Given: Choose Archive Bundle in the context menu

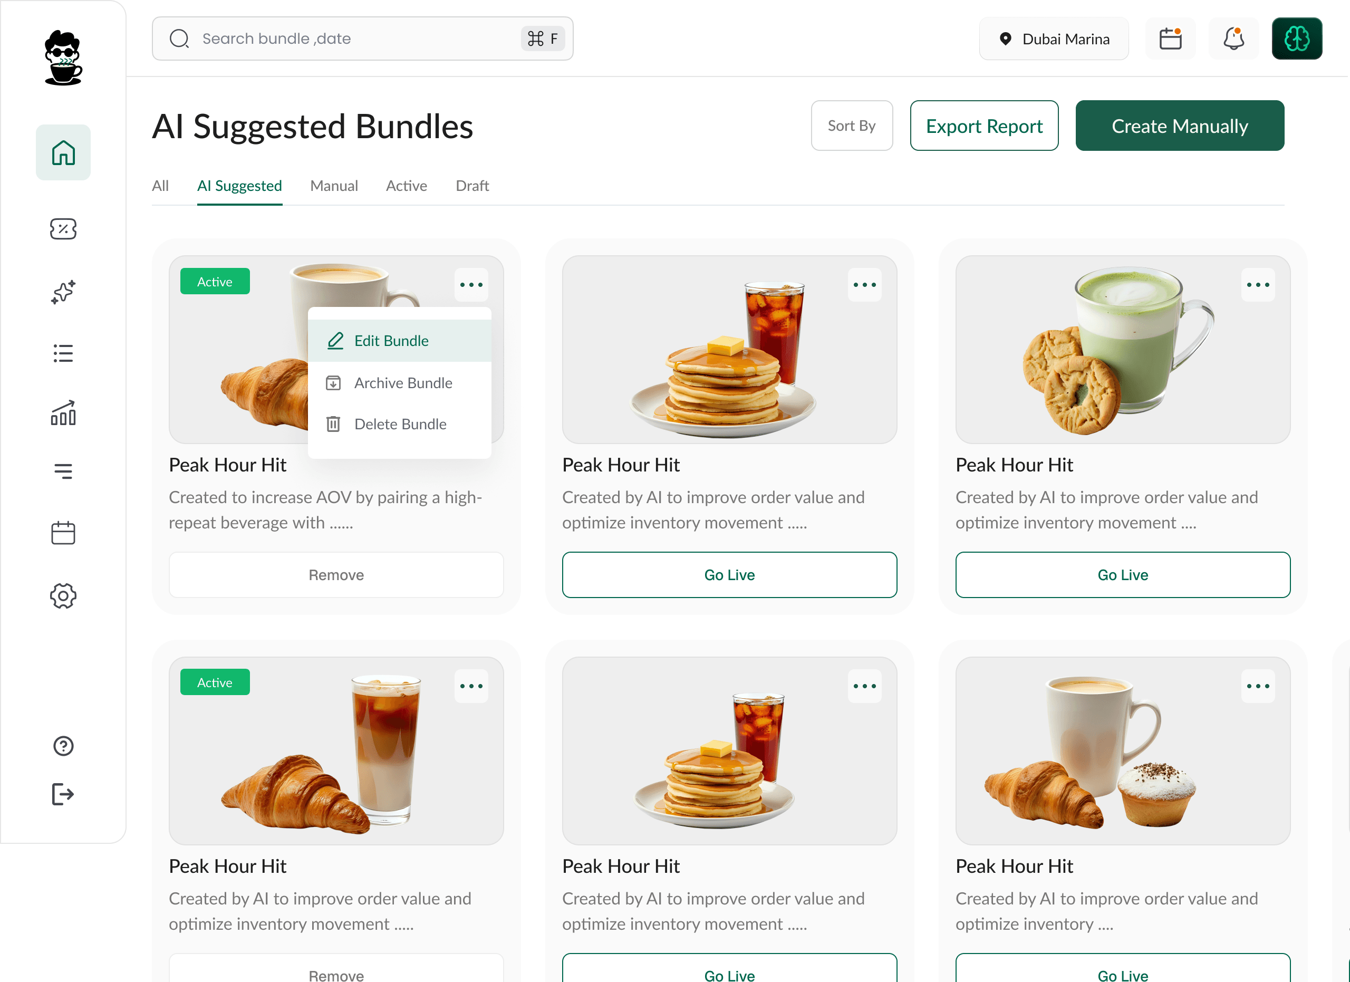Looking at the screenshot, I should click(x=403, y=383).
